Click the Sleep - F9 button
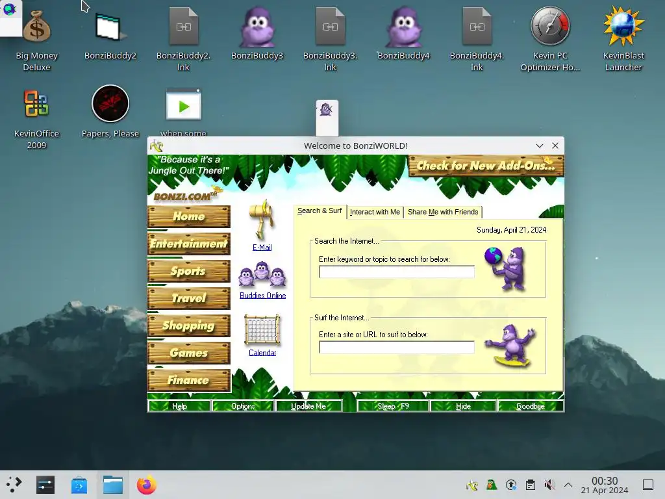The image size is (665, 499). pyautogui.click(x=393, y=406)
